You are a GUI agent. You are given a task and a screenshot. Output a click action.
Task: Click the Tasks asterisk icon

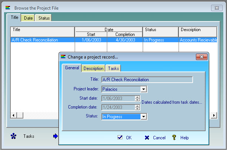[14, 136]
